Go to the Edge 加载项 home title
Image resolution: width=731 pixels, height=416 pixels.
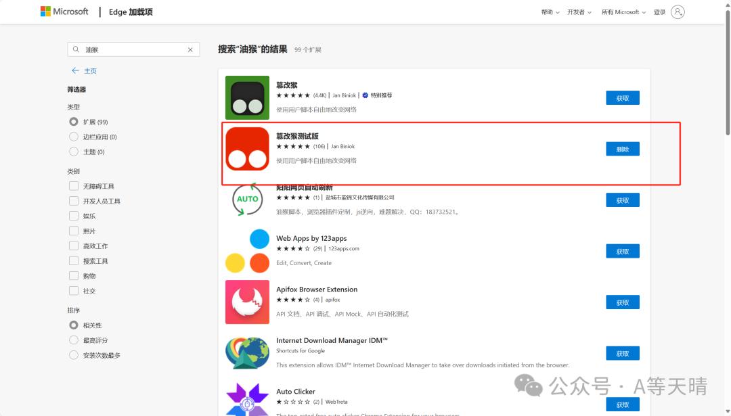[131, 12]
